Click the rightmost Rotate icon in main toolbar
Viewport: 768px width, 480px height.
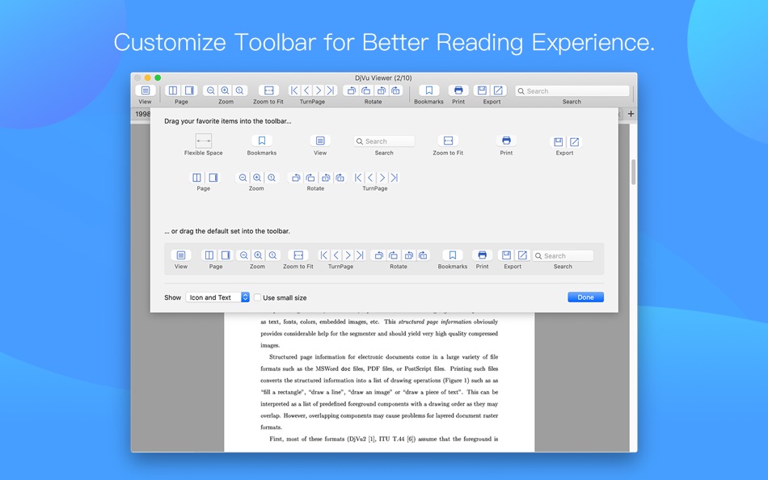[396, 91]
